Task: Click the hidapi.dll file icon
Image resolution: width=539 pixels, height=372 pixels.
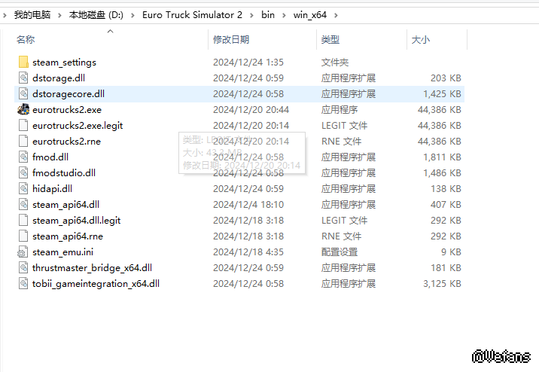Action: point(23,189)
